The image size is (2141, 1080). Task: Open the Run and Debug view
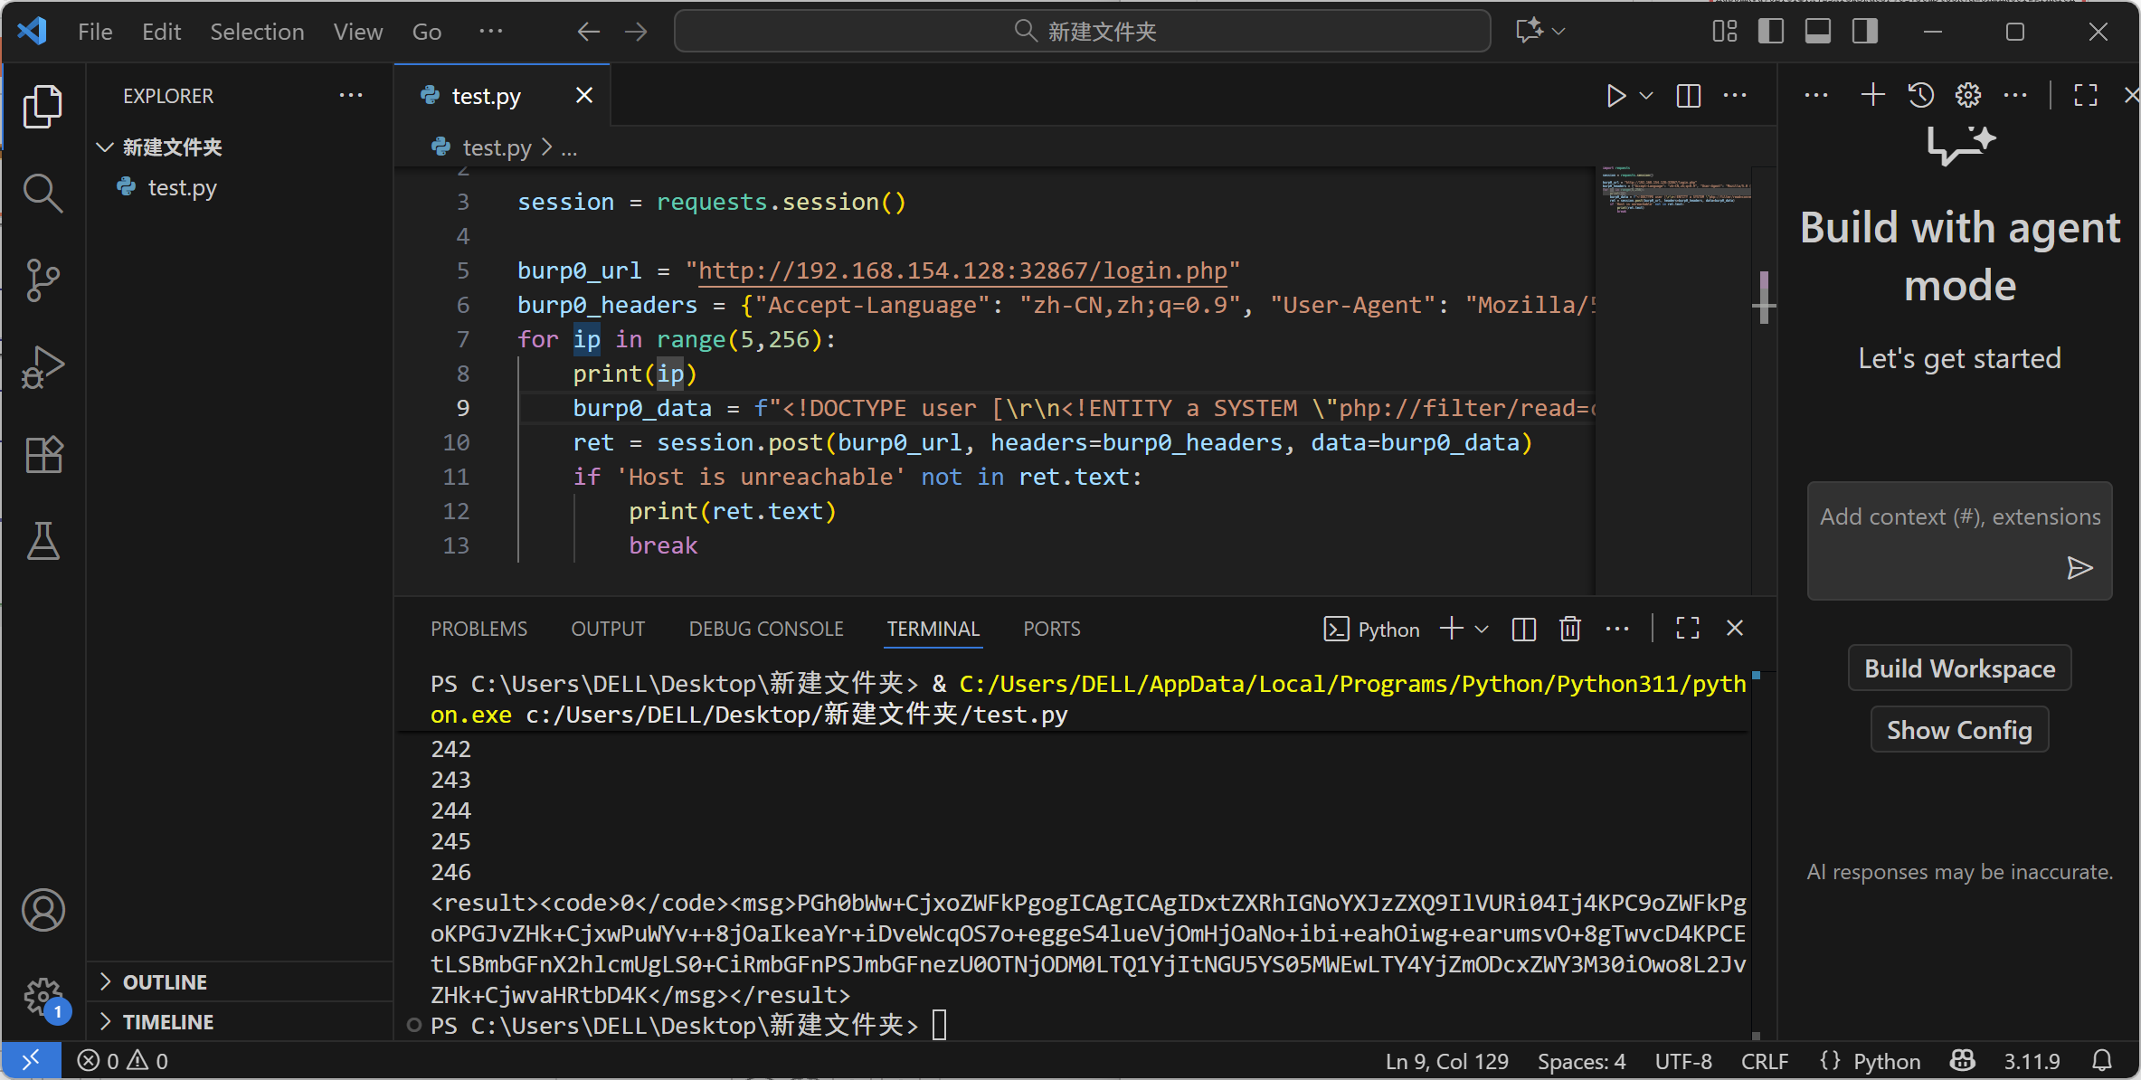pyautogui.click(x=43, y=367)
